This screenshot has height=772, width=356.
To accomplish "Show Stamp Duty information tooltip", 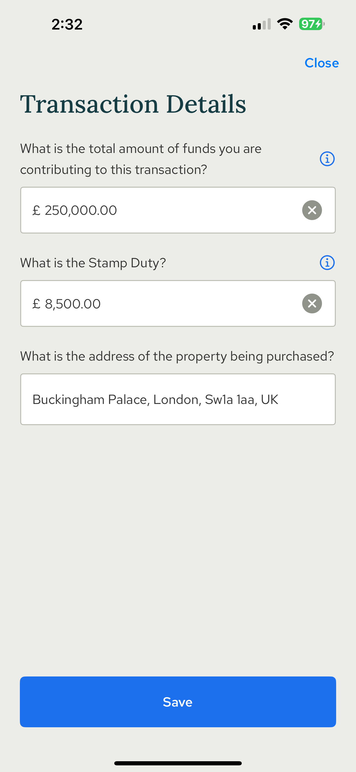I will click(327, 263).
